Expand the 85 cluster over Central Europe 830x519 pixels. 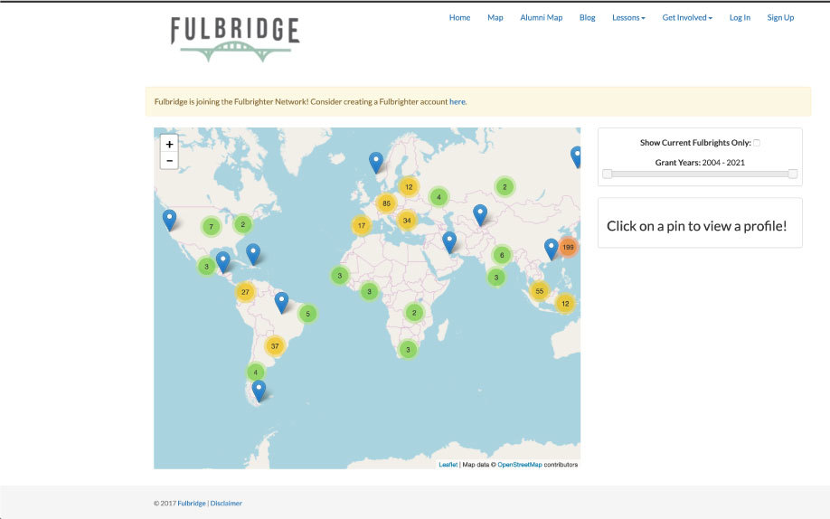coord(386,203)
